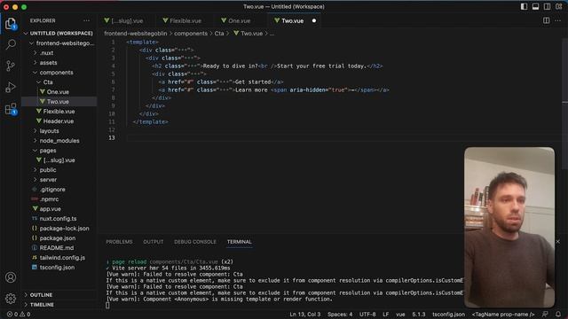Open package.json file
568x319 pixels.
tap(59, 238)
